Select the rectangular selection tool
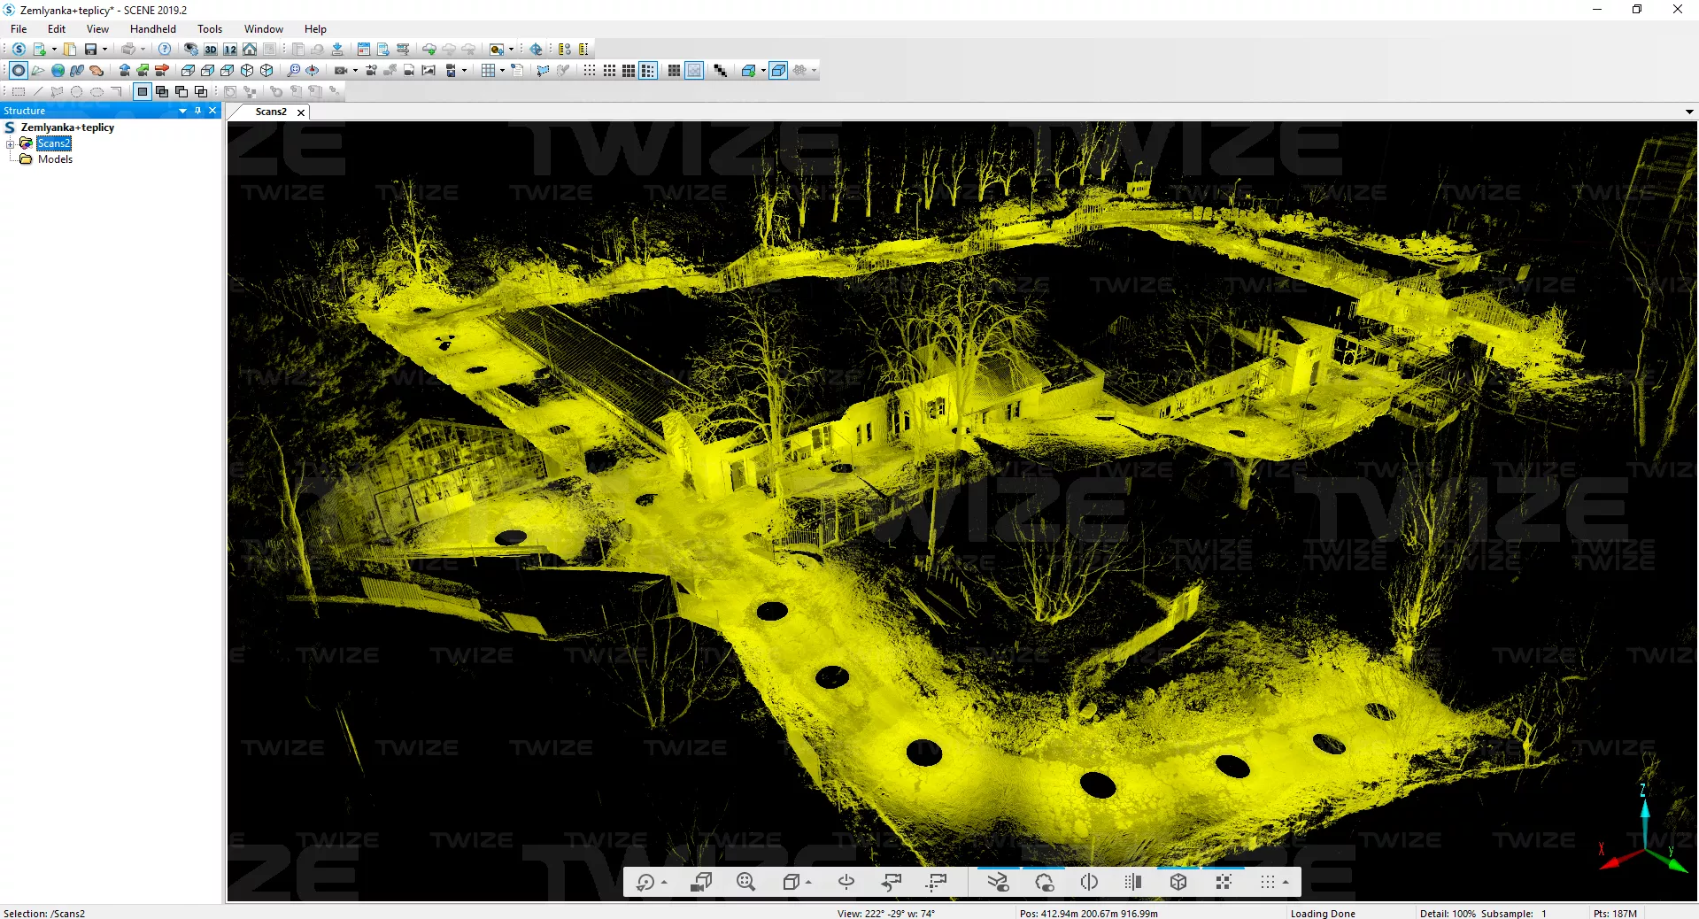This screenshot has width=1699, height=919. click(x=18, y=91)
